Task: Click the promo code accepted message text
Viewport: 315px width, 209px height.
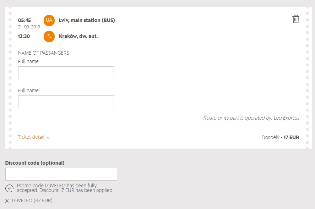Action: [x=65, y=188]
